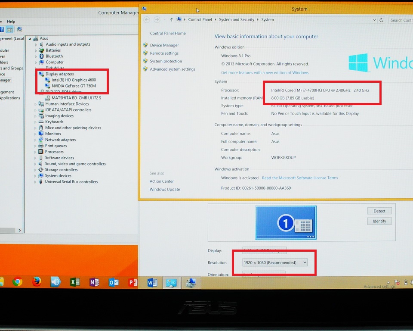Click the Help toolbar icon in Computer Management

[x=2, y=29]
